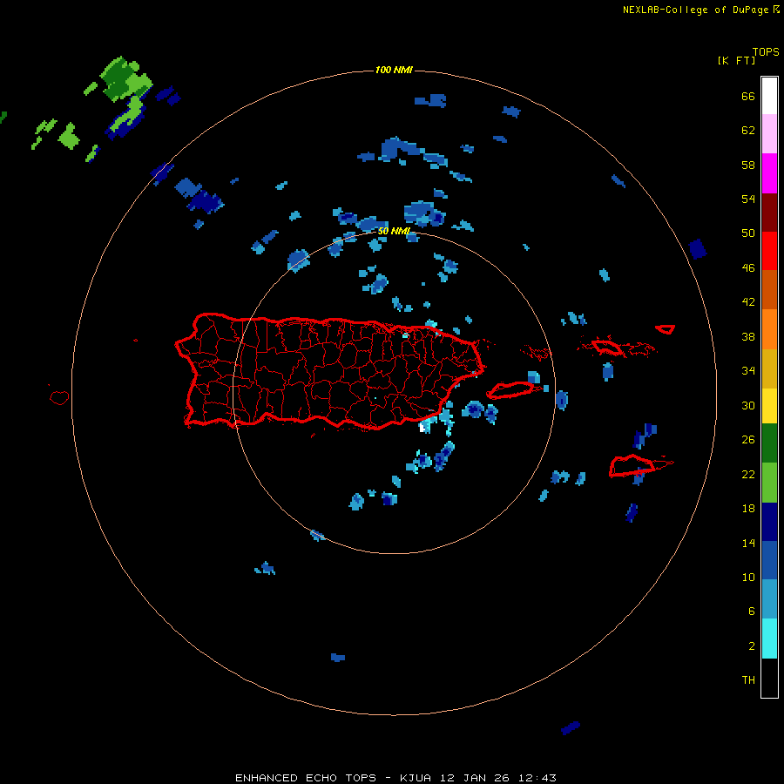Screen dimensions: 784x784
Task: Click the light green 22 kft legend swatch
Action: click(769, 483)
